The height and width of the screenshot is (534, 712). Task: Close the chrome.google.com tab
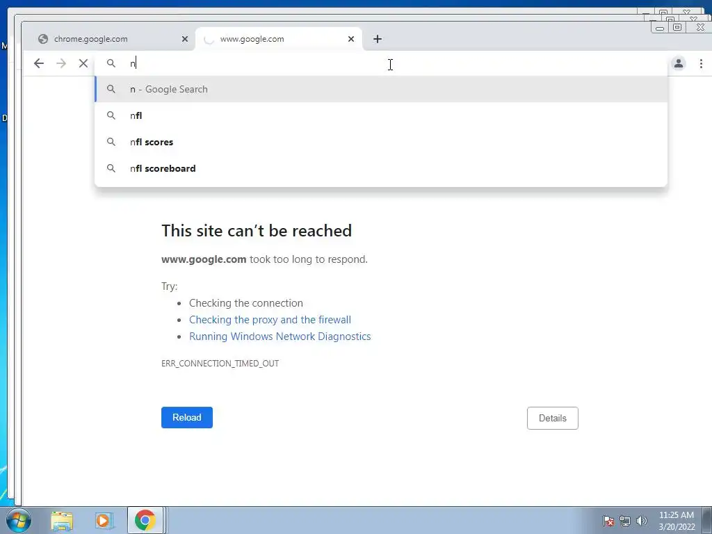185,39
